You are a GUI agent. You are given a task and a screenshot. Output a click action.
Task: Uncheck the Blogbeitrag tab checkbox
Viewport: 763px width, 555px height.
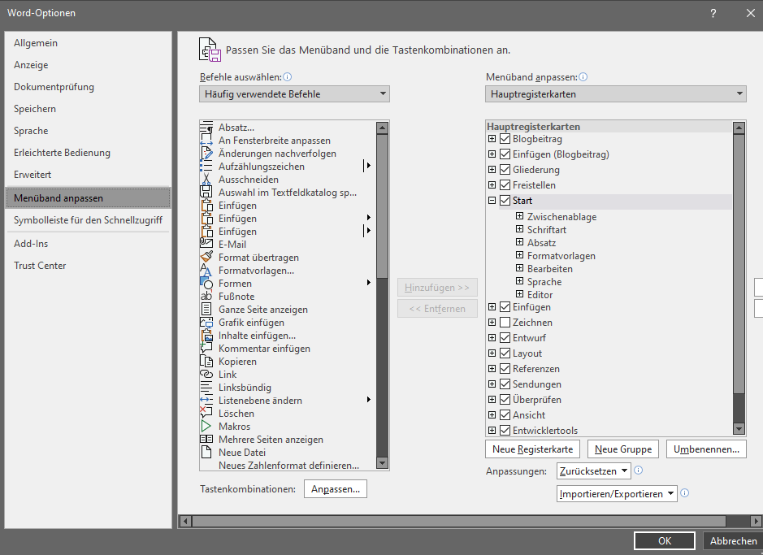point(505,139)
